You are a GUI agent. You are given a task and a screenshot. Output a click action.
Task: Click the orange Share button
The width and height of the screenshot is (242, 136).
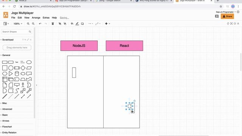227,16
